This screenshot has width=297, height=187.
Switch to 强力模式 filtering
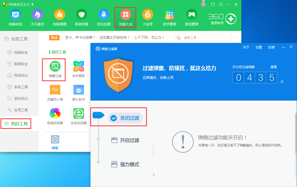click(125, 164)
